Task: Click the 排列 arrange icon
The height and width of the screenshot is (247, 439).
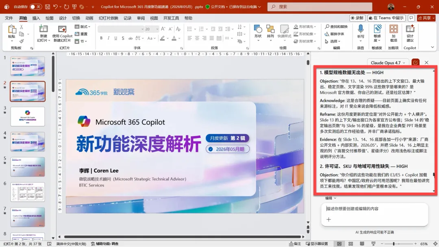Action: pyautogui.click(x=270, y=29)
